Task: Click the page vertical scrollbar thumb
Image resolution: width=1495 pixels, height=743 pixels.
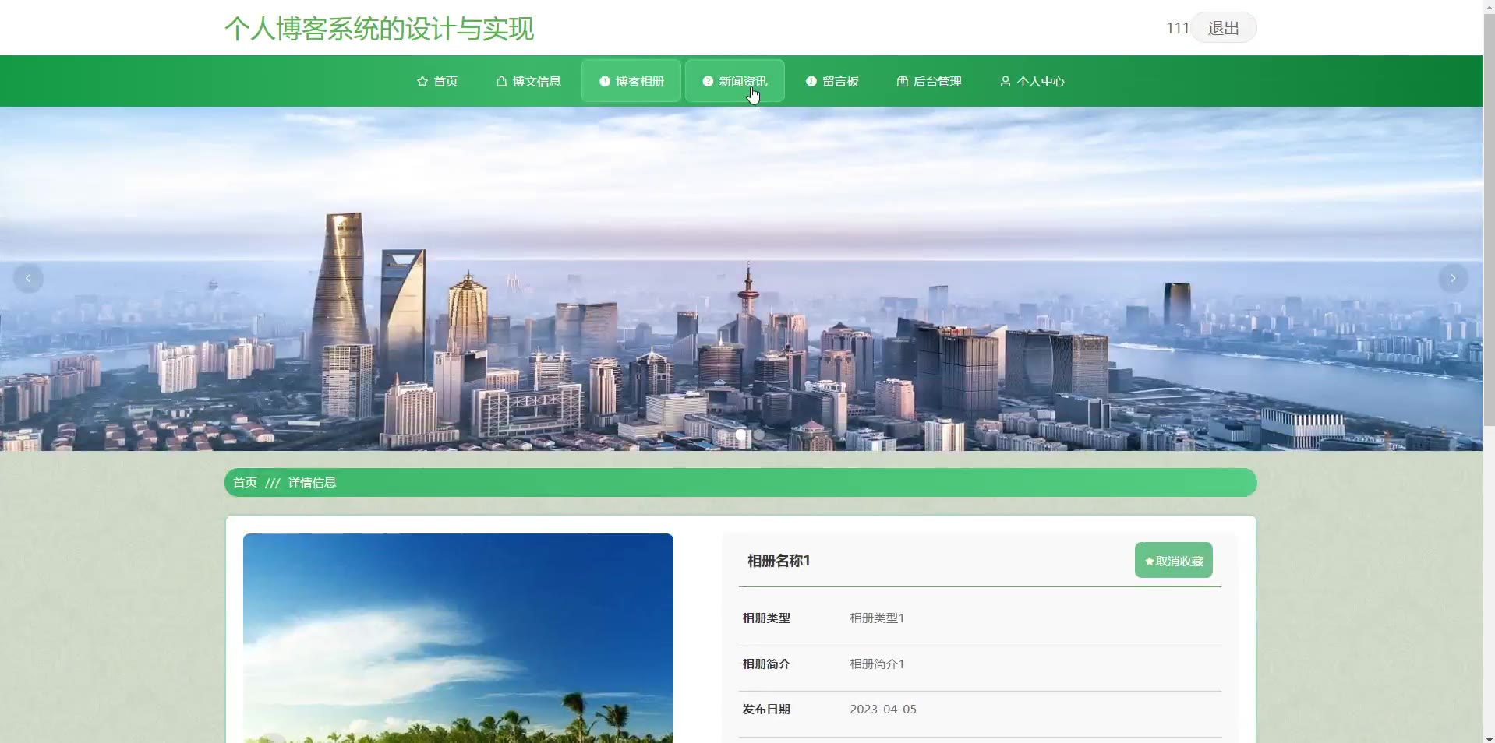Action: coord(1489,220)
